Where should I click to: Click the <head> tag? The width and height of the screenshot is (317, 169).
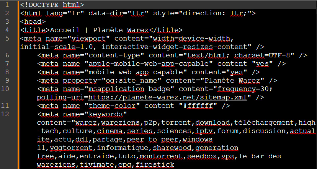click(33, 22)
